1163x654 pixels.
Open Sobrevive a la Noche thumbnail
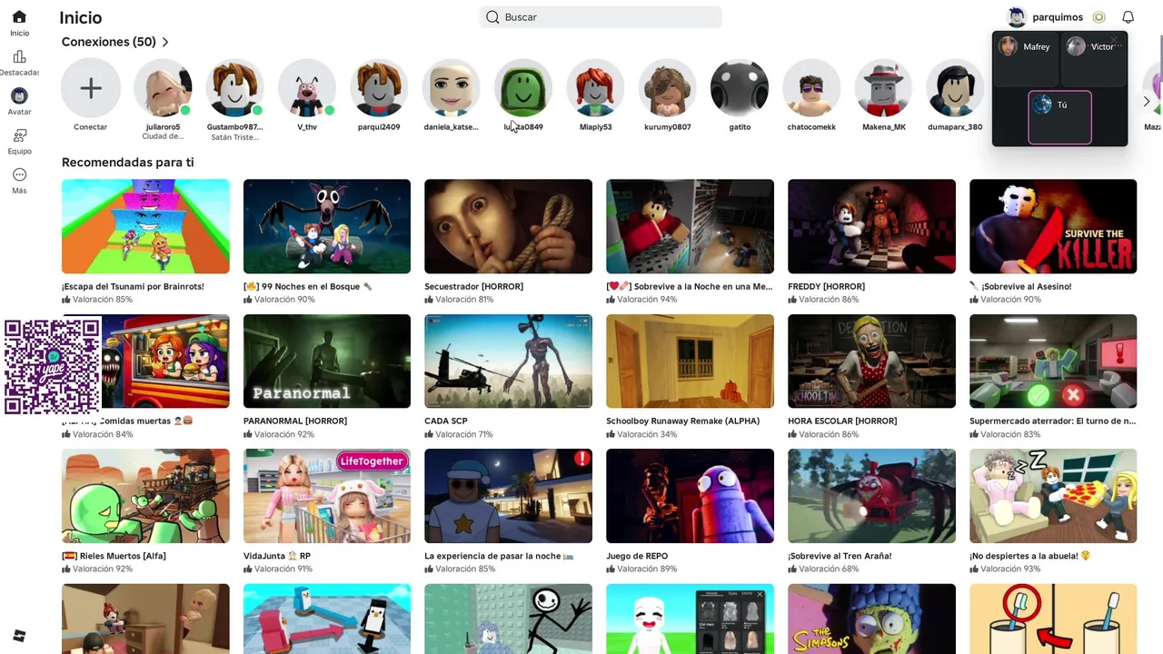tap(690, 226)
